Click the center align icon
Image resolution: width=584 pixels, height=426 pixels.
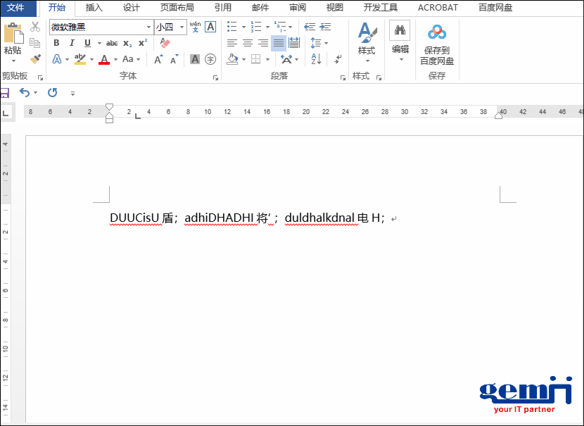click(x=248, y=43)
